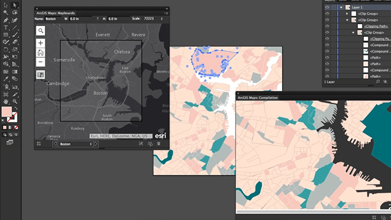This screenshot has height=220, width=391.
Task: Set paint mode to None
Action: coord(16,127)
